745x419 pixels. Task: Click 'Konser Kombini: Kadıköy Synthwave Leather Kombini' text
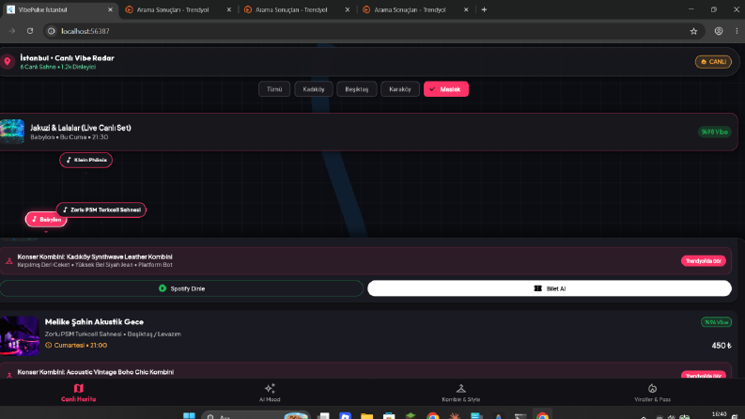(95, 256)
